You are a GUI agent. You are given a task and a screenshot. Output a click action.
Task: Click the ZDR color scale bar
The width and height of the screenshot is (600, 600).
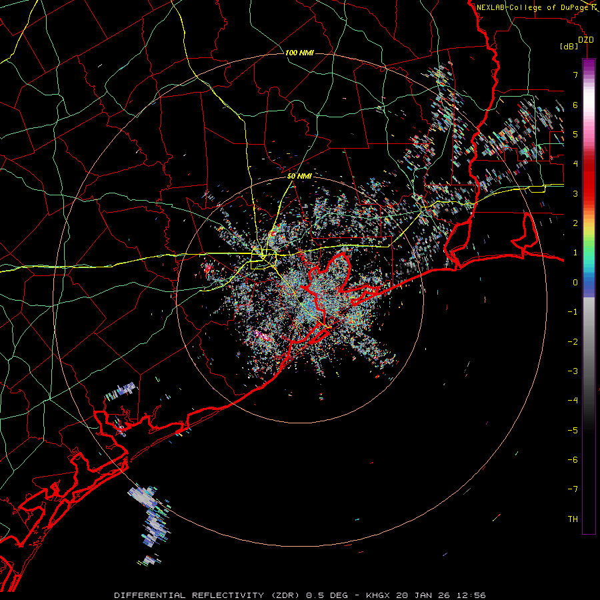(x=589, y=296)
